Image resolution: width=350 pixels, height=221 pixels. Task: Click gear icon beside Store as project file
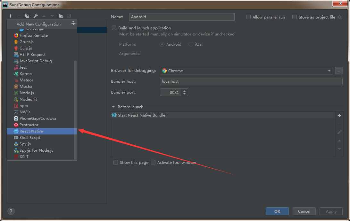point(339,17)
